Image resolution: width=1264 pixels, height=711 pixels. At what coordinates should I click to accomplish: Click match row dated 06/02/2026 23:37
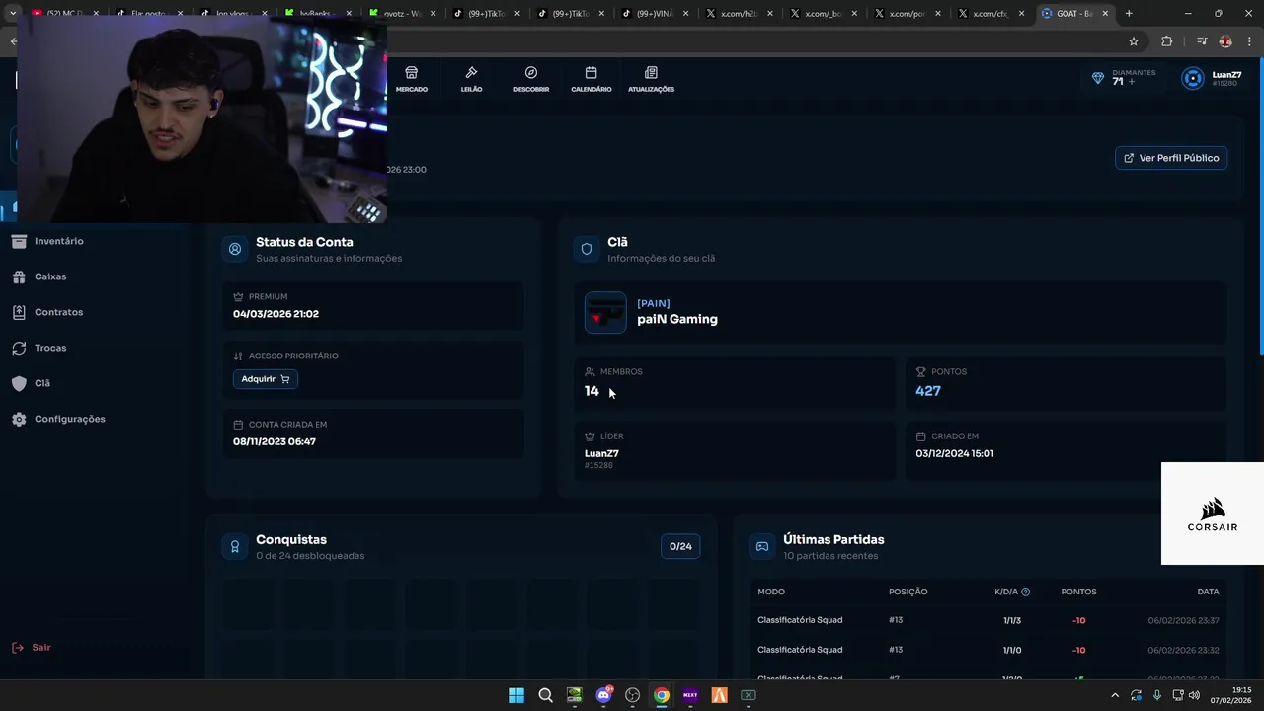(x=987, y=620)
